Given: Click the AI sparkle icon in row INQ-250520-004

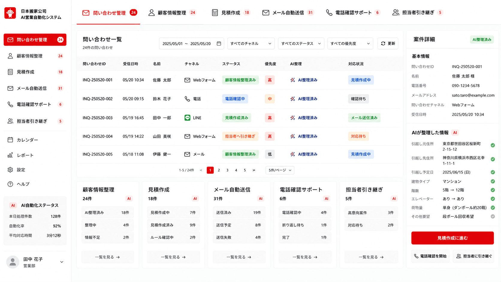Looking at the screenshot, I should (x=292, y=136).
